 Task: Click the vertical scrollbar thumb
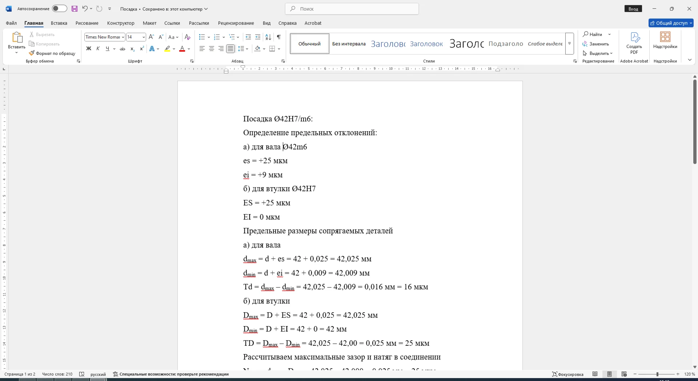pos(695,122)
